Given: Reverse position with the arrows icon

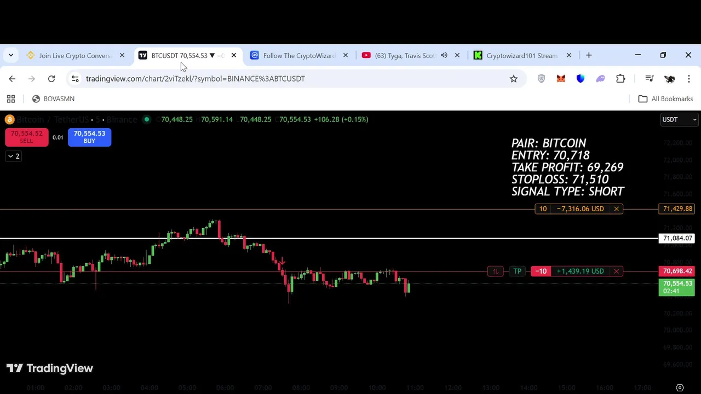Looking at the screenshot, I should (495, 271).
